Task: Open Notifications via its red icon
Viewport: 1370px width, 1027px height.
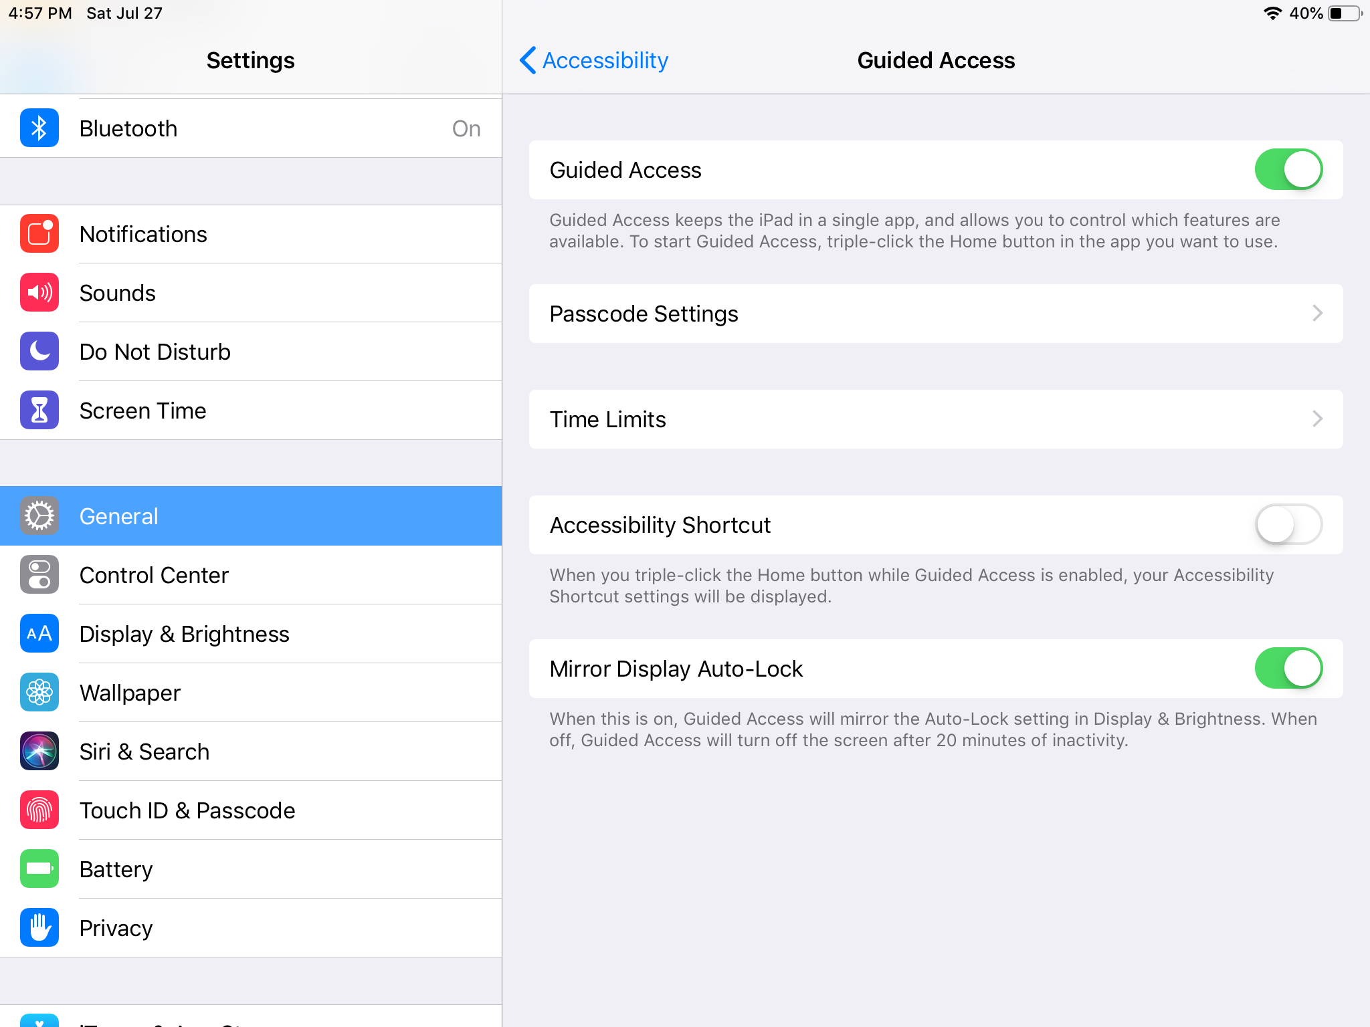Action: pyautogui.click(x=39, y=234)
